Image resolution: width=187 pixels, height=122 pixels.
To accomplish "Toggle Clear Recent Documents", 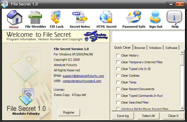I will click(x=118, y=89).
